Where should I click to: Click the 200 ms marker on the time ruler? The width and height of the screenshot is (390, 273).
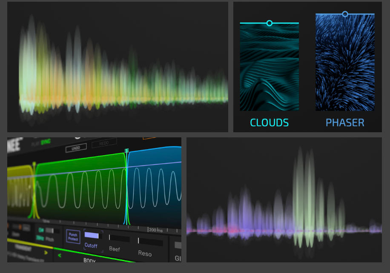(x=154, y=229)
